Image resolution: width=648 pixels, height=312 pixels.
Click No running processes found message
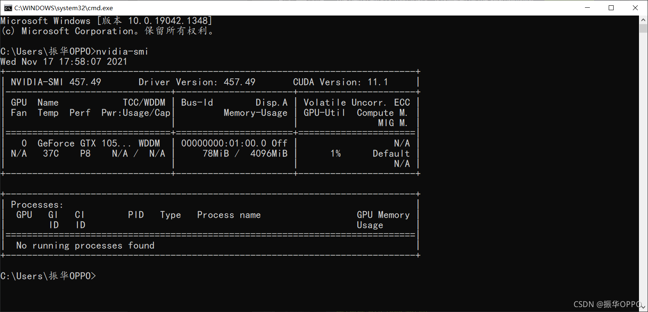click(x=85, y=245)
